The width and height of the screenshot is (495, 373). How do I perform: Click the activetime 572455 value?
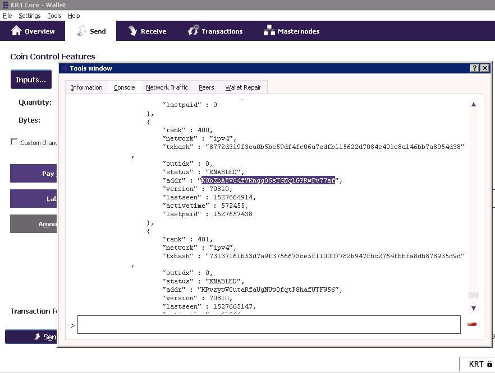point(233,206)
